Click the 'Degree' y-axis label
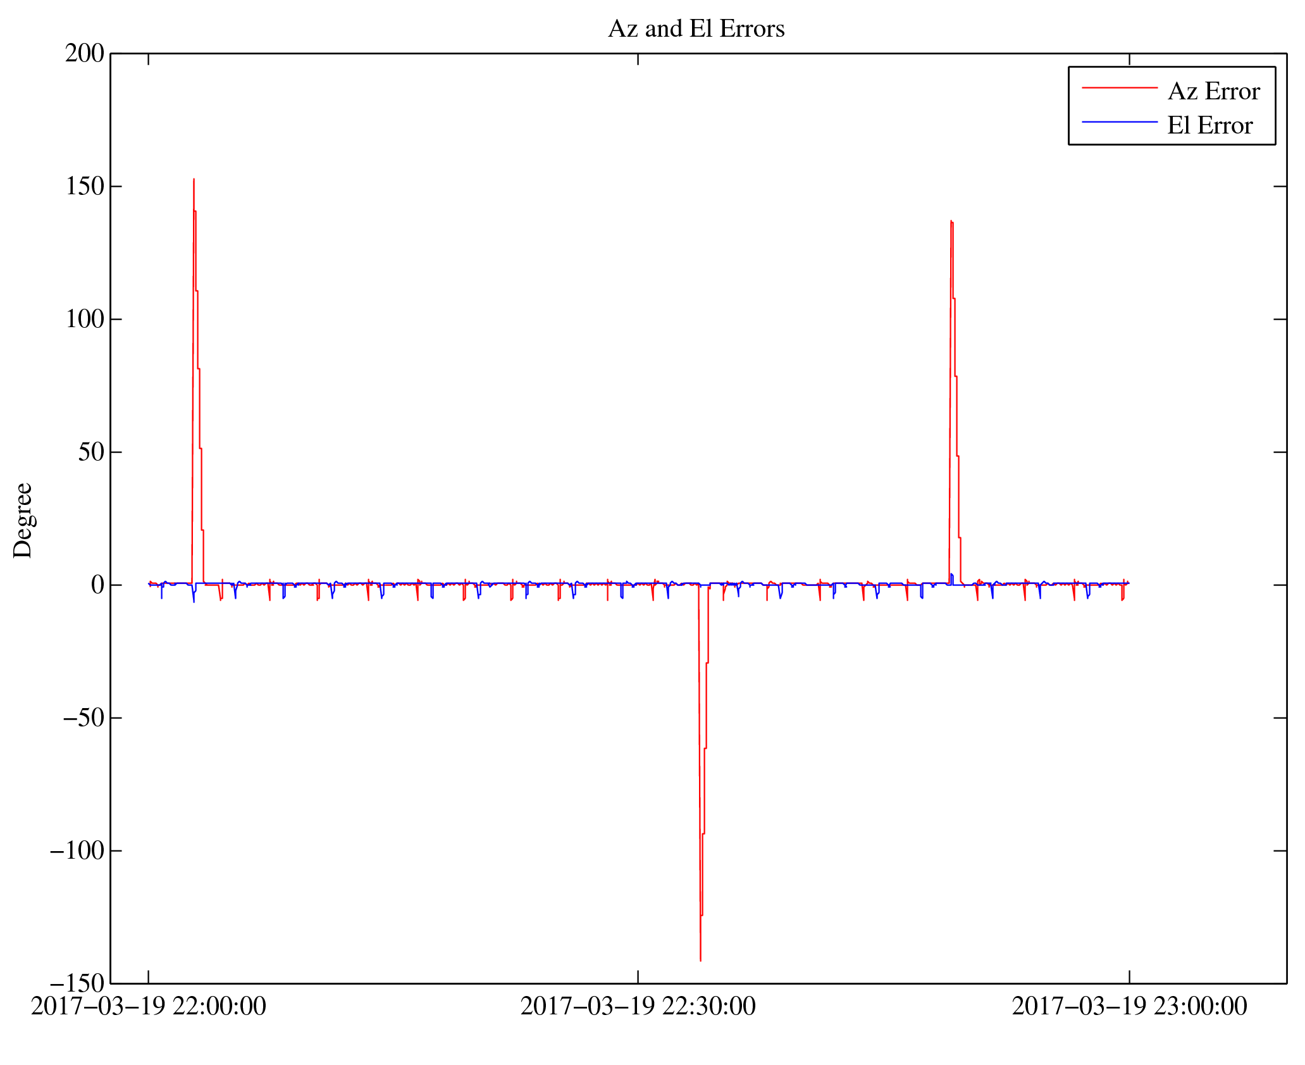Screen dimensions: 1305x1065 tap(23, 520)
